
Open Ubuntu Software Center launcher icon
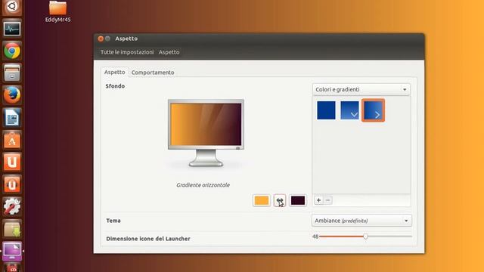point(12,140)
